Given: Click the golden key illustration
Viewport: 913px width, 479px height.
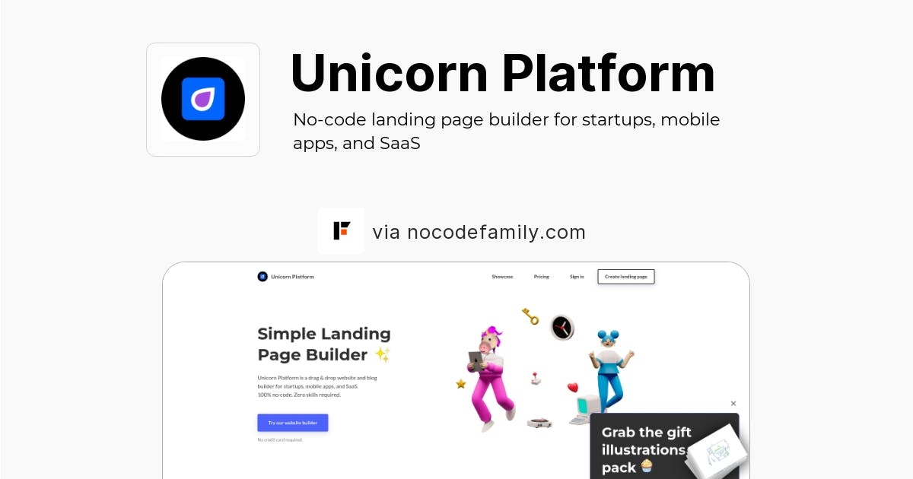Looking at the screenshot, I should coord(530,316).
